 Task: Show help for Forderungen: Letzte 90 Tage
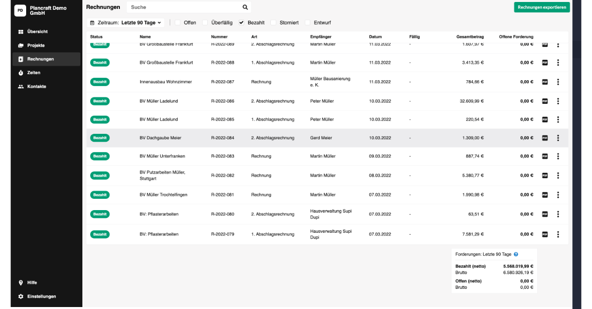(516, 254)
